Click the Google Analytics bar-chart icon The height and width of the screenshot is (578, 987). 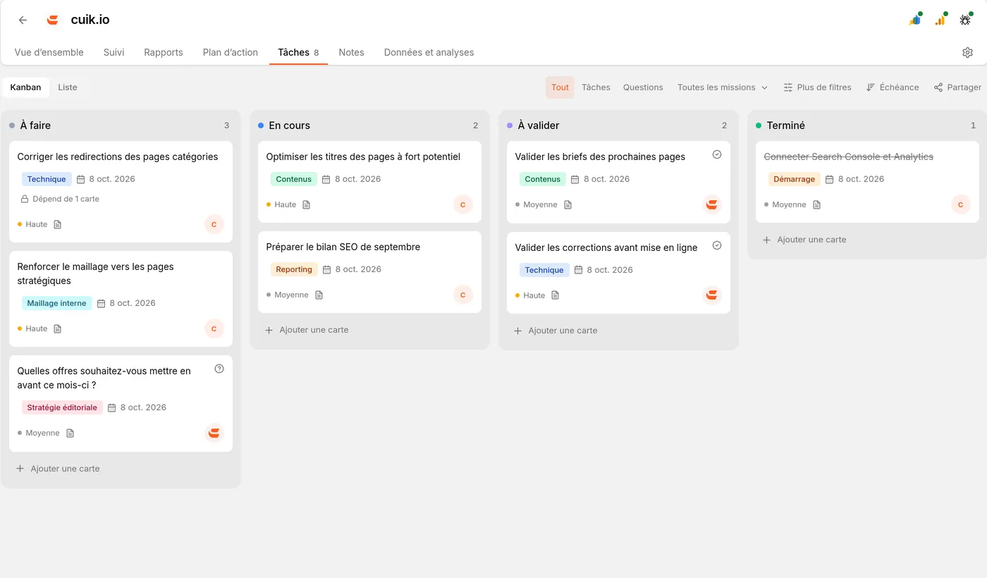[x=940, y=20]
